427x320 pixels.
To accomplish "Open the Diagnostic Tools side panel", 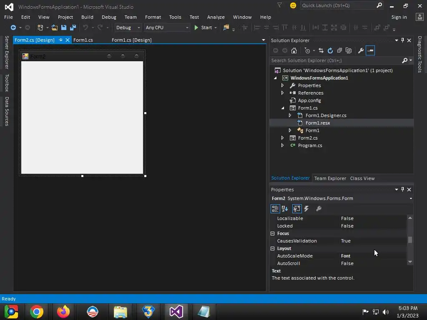I will [419, 55].
